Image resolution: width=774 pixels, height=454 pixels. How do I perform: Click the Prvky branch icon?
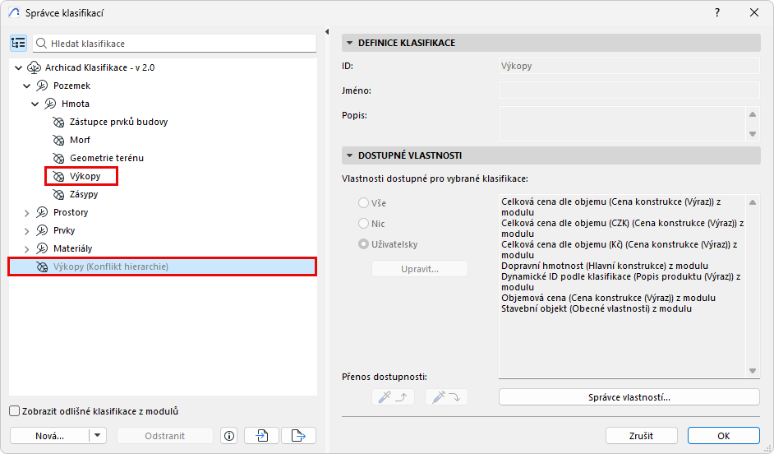[x=42, y=230]
